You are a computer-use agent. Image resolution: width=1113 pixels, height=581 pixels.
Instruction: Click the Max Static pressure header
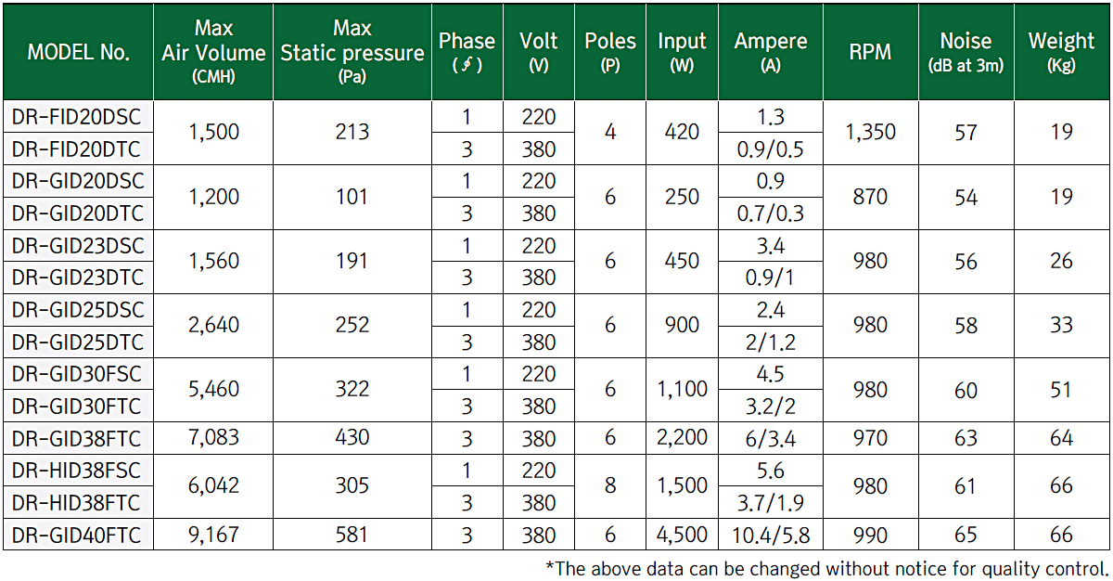[x=352, y=52]
